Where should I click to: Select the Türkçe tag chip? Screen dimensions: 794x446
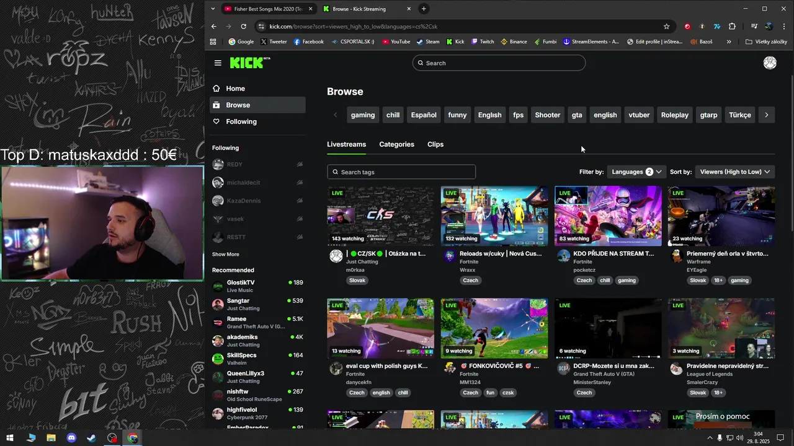click(740, 115)
